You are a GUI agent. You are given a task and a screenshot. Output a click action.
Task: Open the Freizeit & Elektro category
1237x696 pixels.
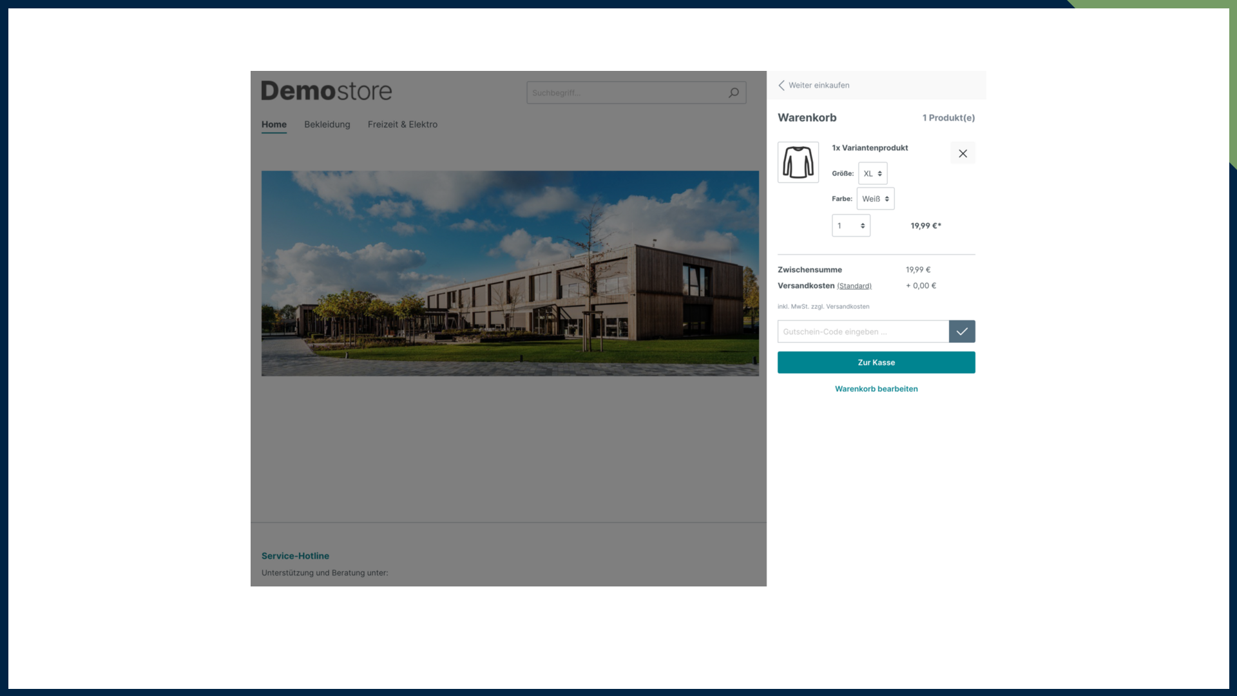pyautogui.click(x=402, y=124)
